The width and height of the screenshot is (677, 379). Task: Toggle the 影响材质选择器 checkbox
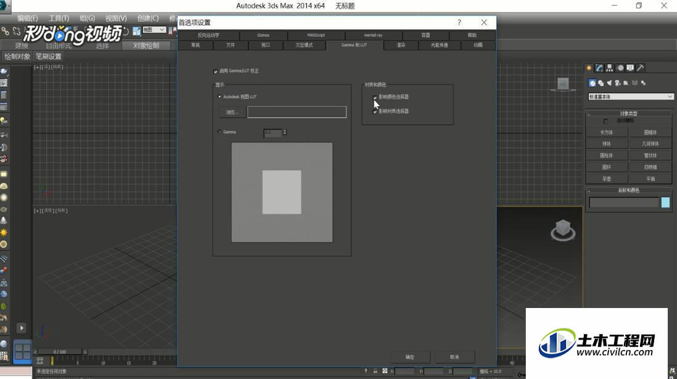[x=375, y=111]
